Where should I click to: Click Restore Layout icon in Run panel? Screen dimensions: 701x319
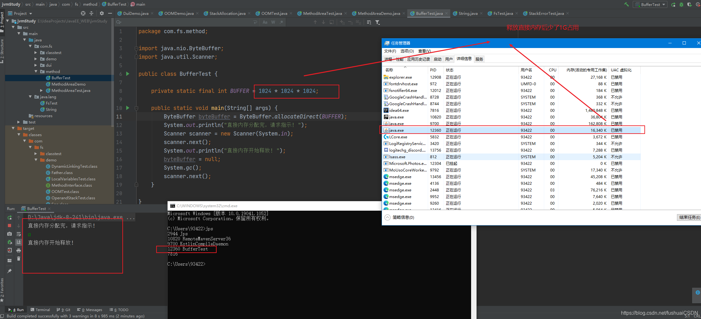[x=9, y=261]
